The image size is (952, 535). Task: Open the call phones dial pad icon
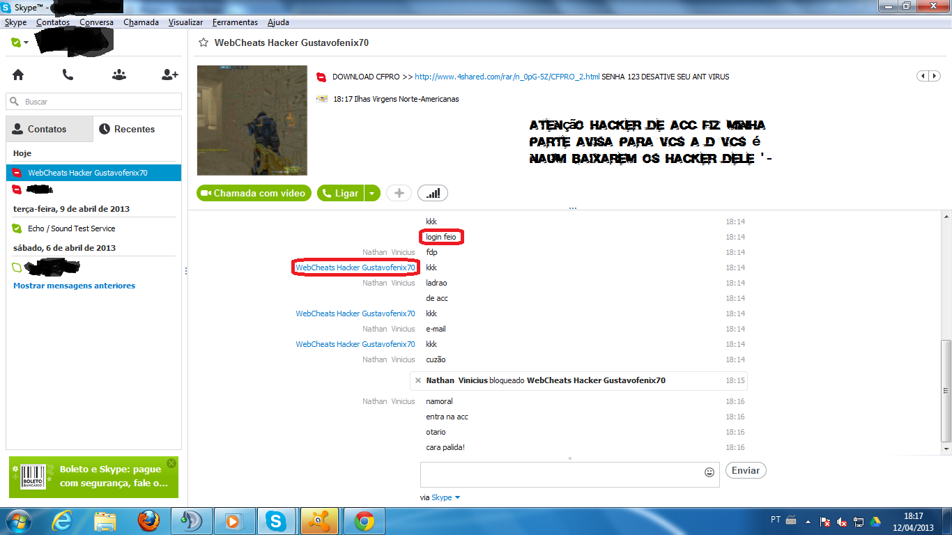pos(68,75)
